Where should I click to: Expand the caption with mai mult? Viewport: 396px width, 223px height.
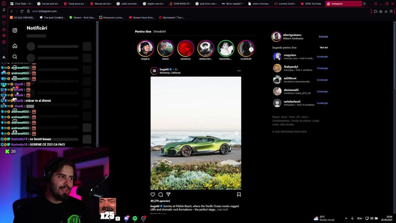222,210
